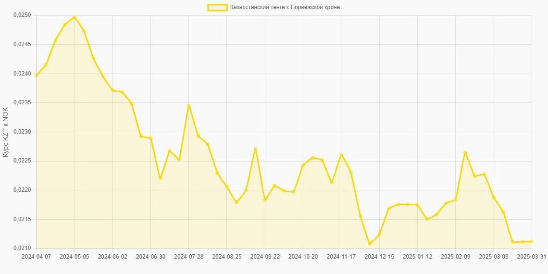Image resolution: width=548 pixels, height=274 pixels.
Task: Click the February 2025 peak data point
Action: pyautogui.click(x=465, y=152)
